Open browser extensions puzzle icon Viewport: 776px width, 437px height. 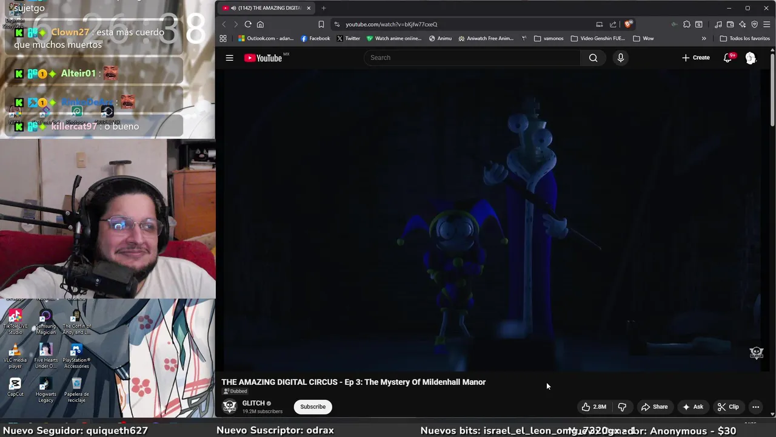pos(686,24)
